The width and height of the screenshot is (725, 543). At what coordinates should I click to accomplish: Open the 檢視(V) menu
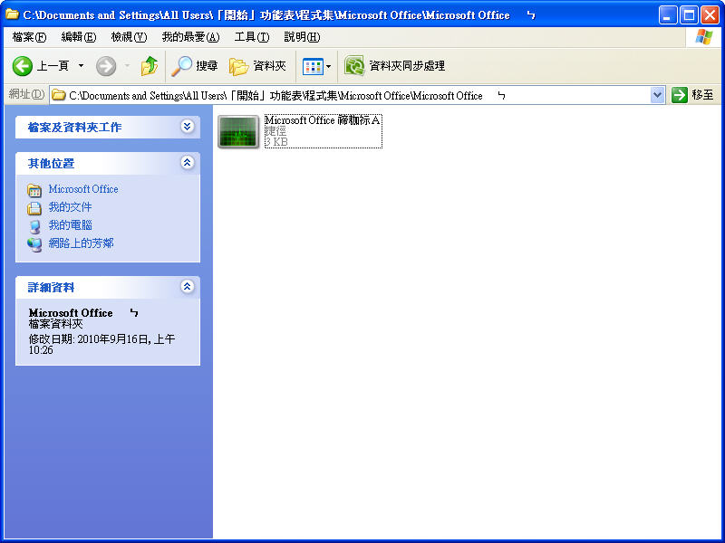coord(129,37)
